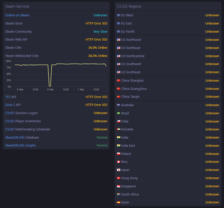Image resolution: width=224 pixels, height=208 pixels.
Task: Click the China Shanghai flag icon
Action: point(119,80)
